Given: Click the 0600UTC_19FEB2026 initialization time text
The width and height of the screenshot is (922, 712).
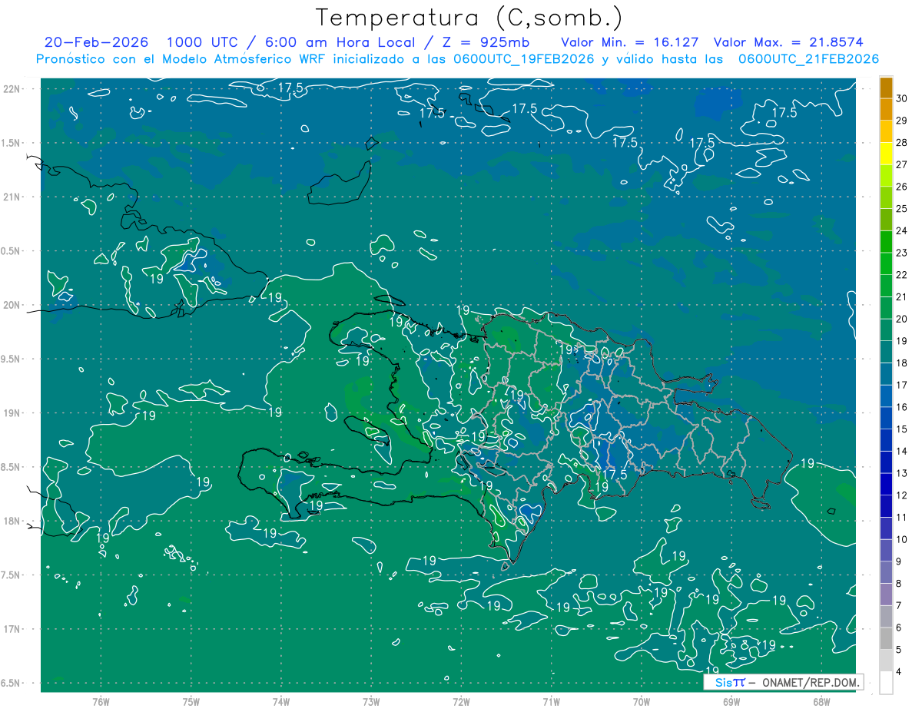Looking at the screenshot, I should [522, 59].
